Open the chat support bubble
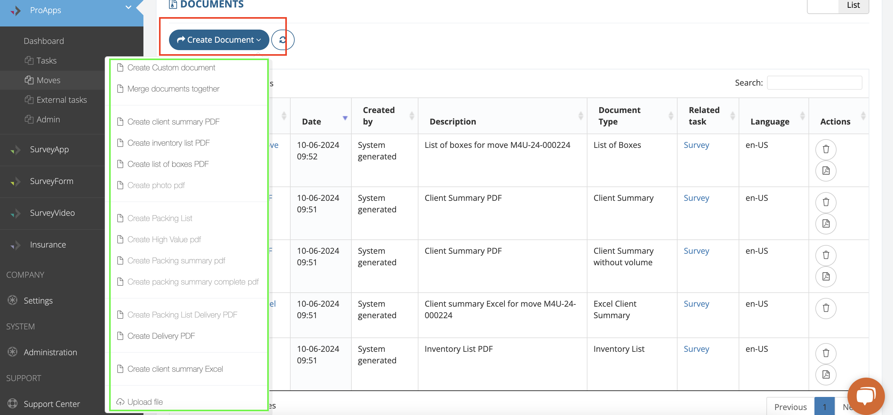Screen dimensions: 893x415 point(866,396)
